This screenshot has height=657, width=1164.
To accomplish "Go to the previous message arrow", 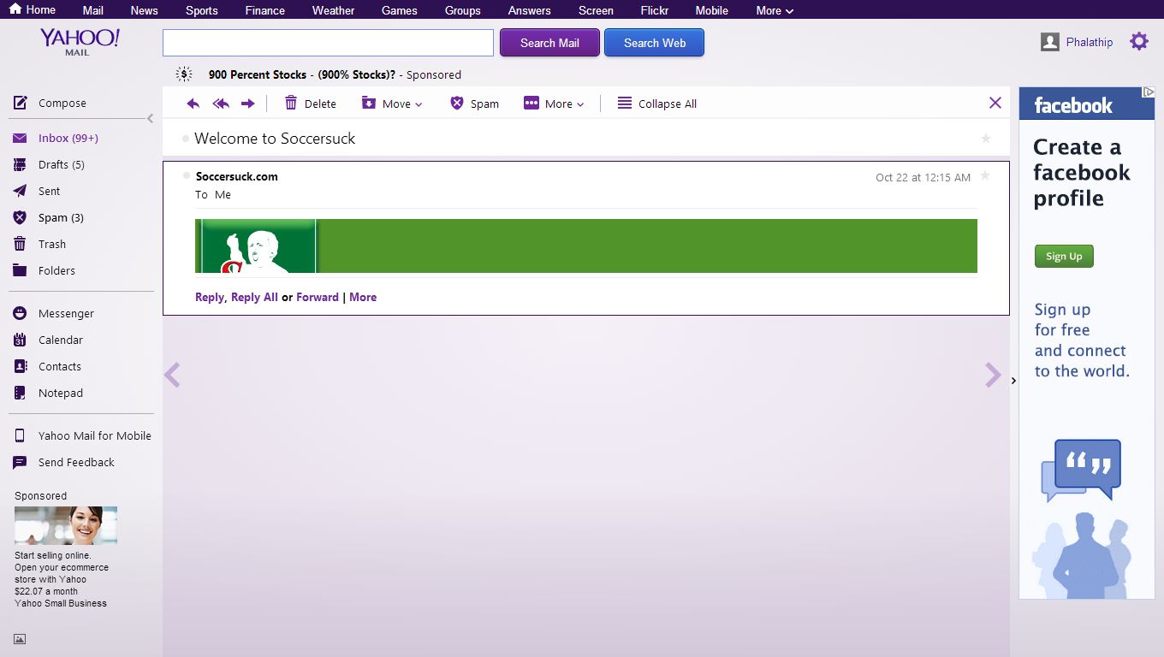I will tap(172, 375).
